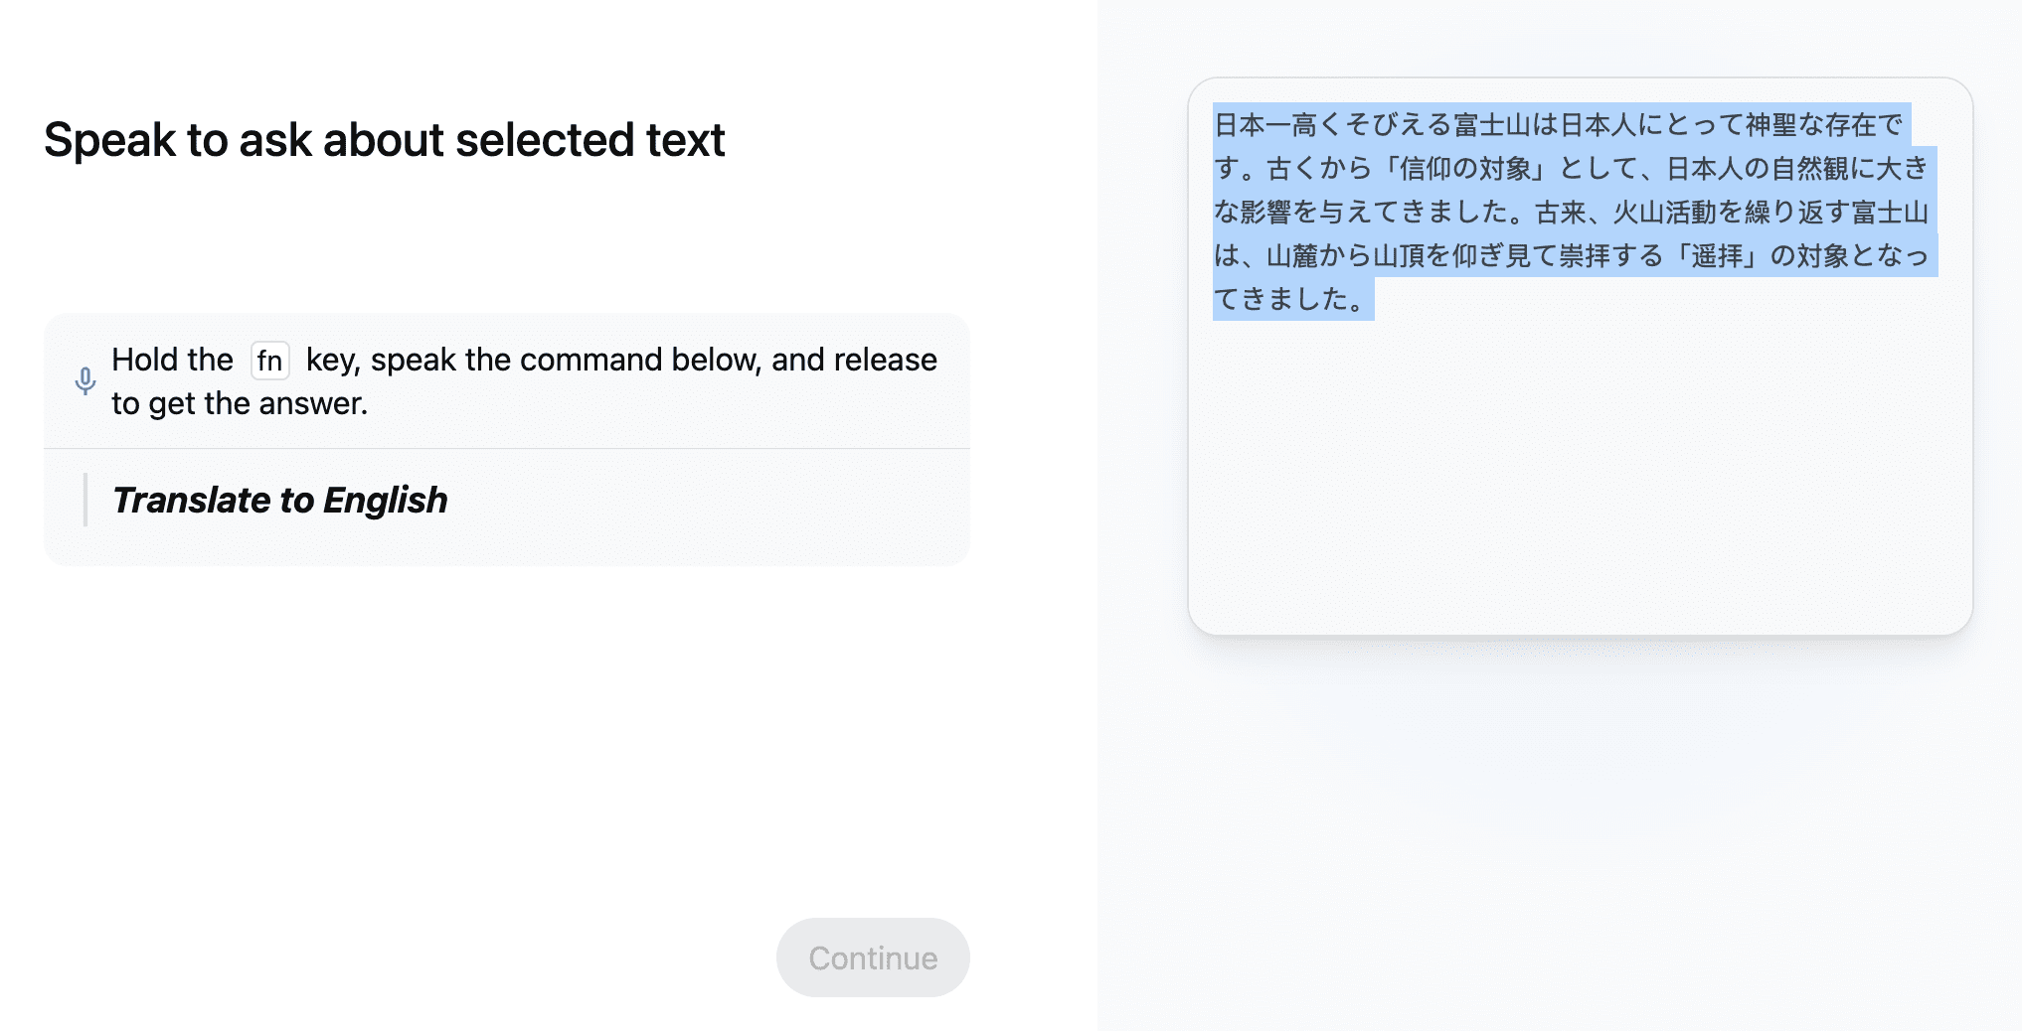Image resolution: width=2022 pixels, height=1031 pixels.
Task: Click the word 富士山 in the first line
Action: tap(1491, 125)
